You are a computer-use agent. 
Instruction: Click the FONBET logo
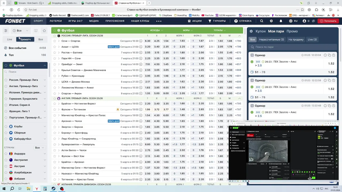tap(15, 21)
